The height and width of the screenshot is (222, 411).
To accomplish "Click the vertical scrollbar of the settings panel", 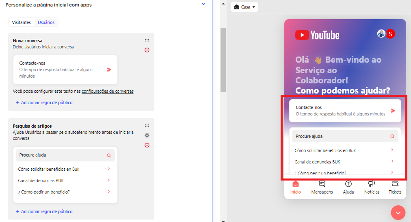I will pyautogui.click(x=223, y=61).
